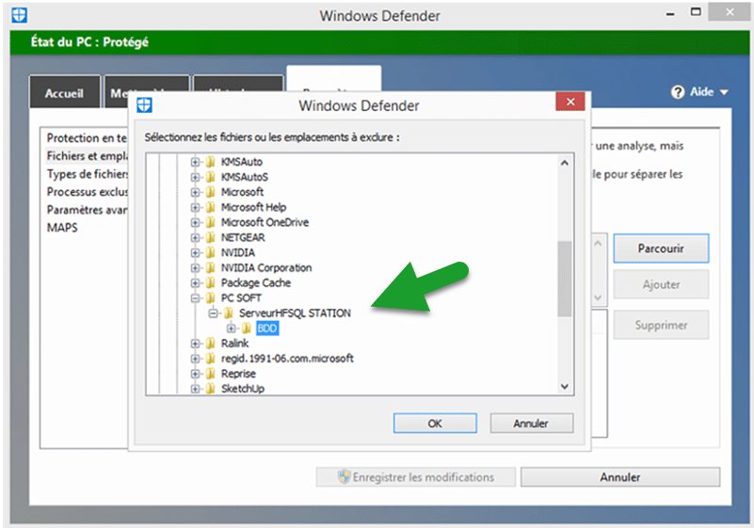Viewport: 754px width, 528px height.
Task: Click the Supprimer button
Action: 661,325
